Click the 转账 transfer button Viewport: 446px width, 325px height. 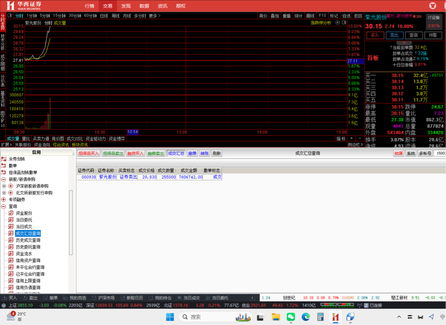point(204,153)
